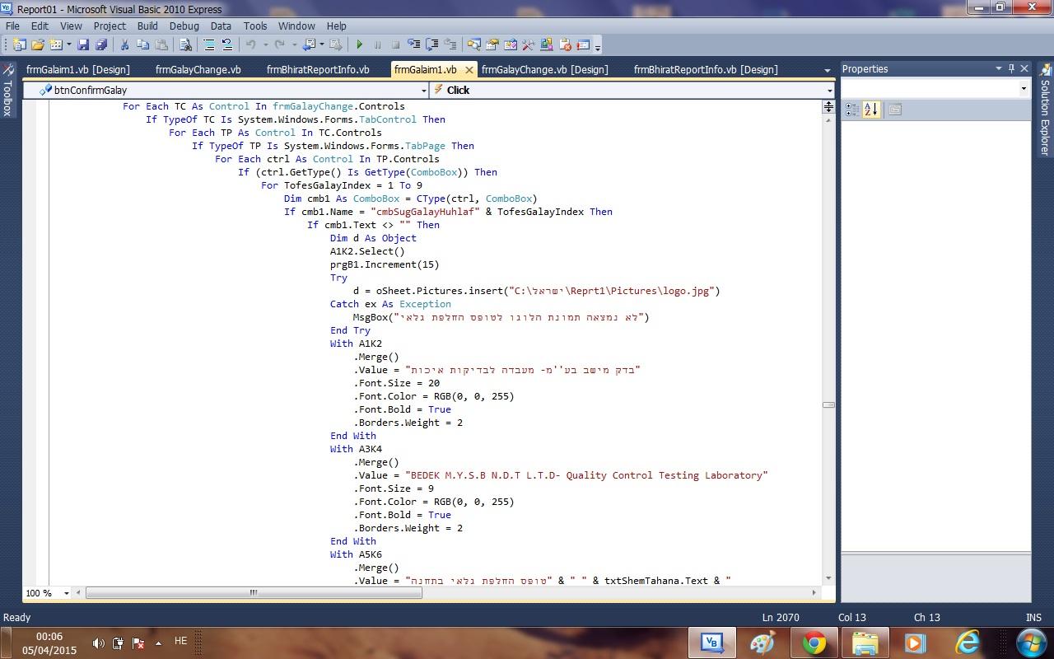Click the horizontal scrollbar thumb of editor
1054x659 pixels.
(254, 593)
